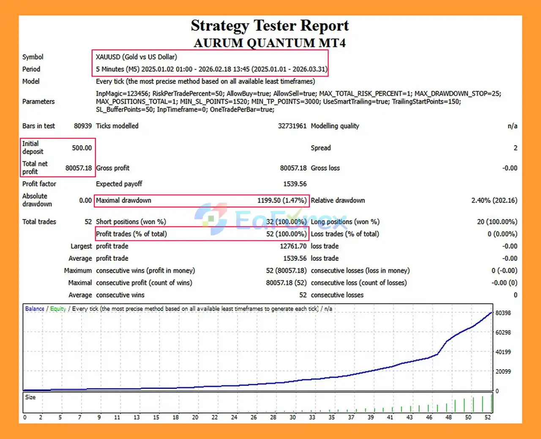The width and height of the screenshot is (541, 439).
Task: Click the EaForex watermark logo
Action: (270, 219)
